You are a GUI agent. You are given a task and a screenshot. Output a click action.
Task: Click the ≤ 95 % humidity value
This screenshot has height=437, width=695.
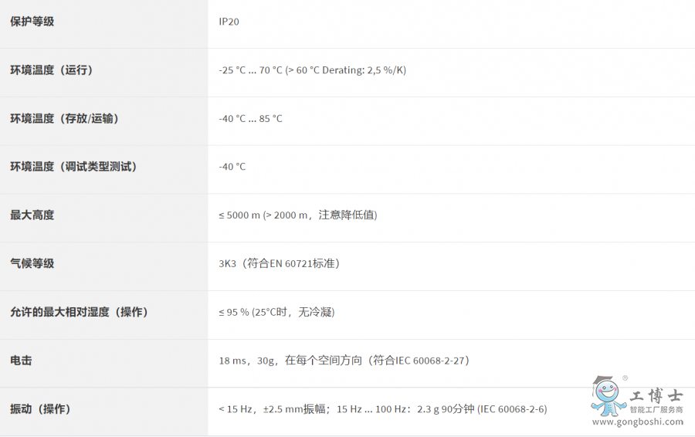click(276, 313)
